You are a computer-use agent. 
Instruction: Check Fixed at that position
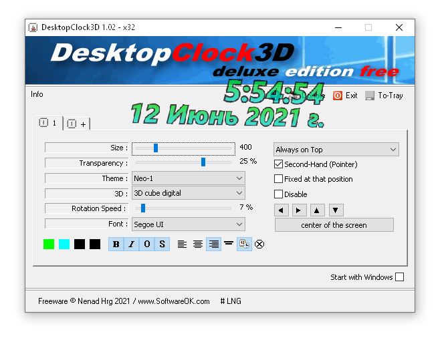[278, 179]
